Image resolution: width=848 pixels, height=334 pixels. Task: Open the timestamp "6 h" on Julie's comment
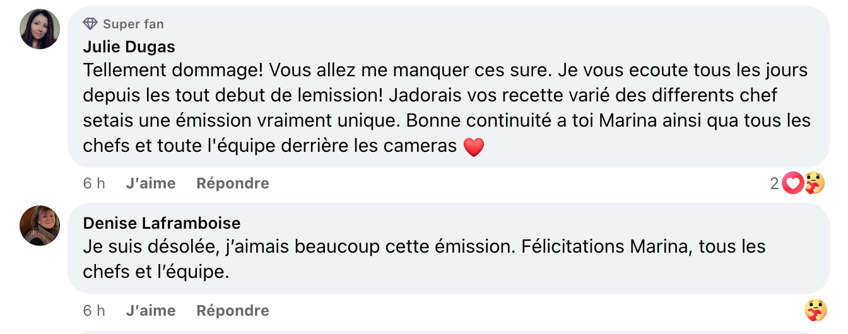(x=94, y=183)
